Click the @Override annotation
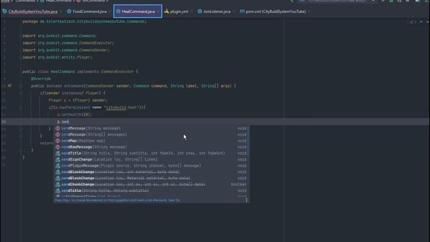The width and height of the screenshot is (430, 242). pos(41,79)
